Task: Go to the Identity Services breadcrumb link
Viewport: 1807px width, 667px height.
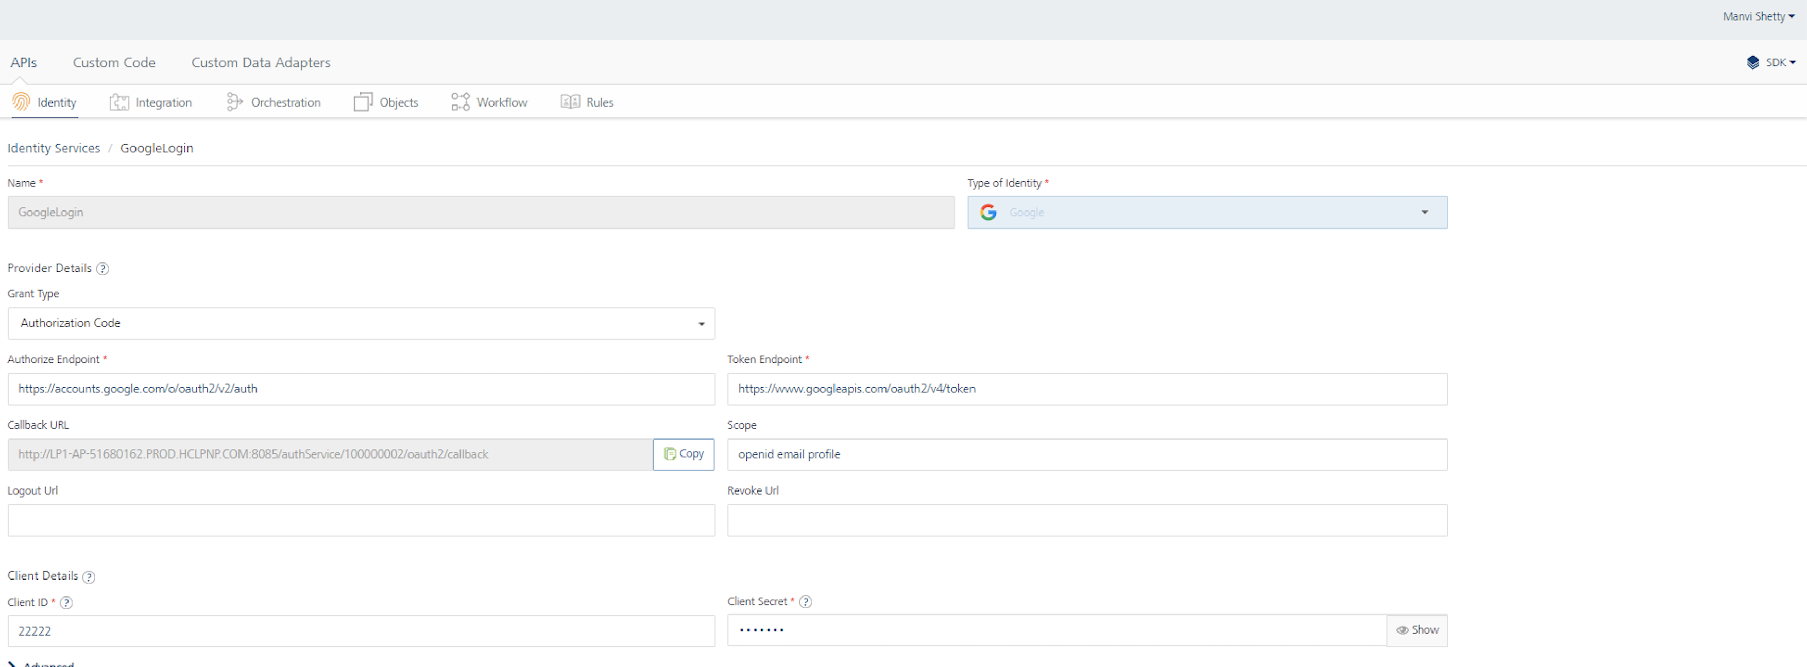Action: (54, 148)
